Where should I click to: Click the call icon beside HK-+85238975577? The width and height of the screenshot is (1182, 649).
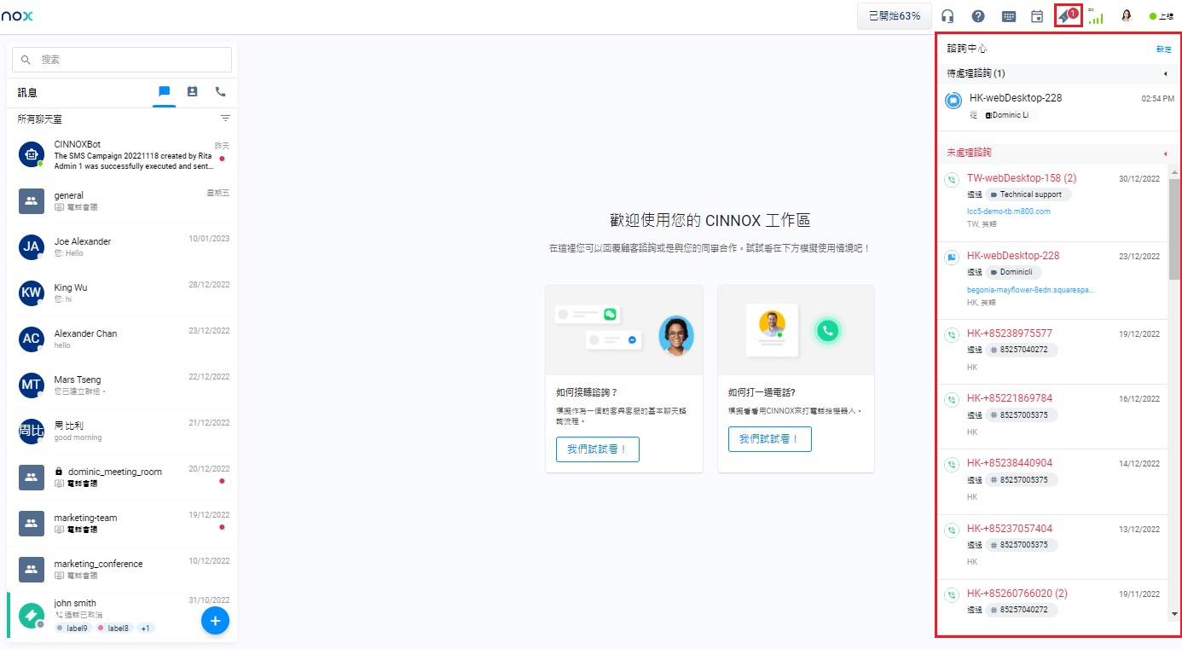click(x=952, y=334)
